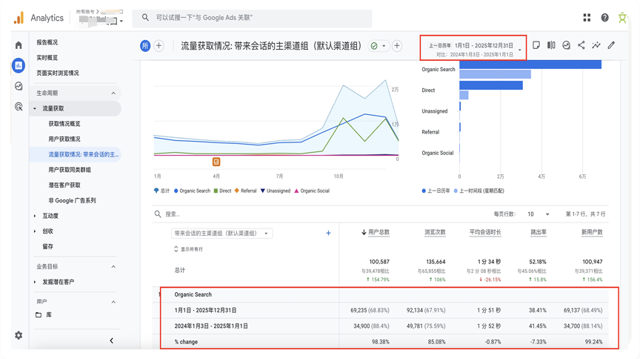Click the apps grid icon
640x359 pixels.
tap(587, 18)
